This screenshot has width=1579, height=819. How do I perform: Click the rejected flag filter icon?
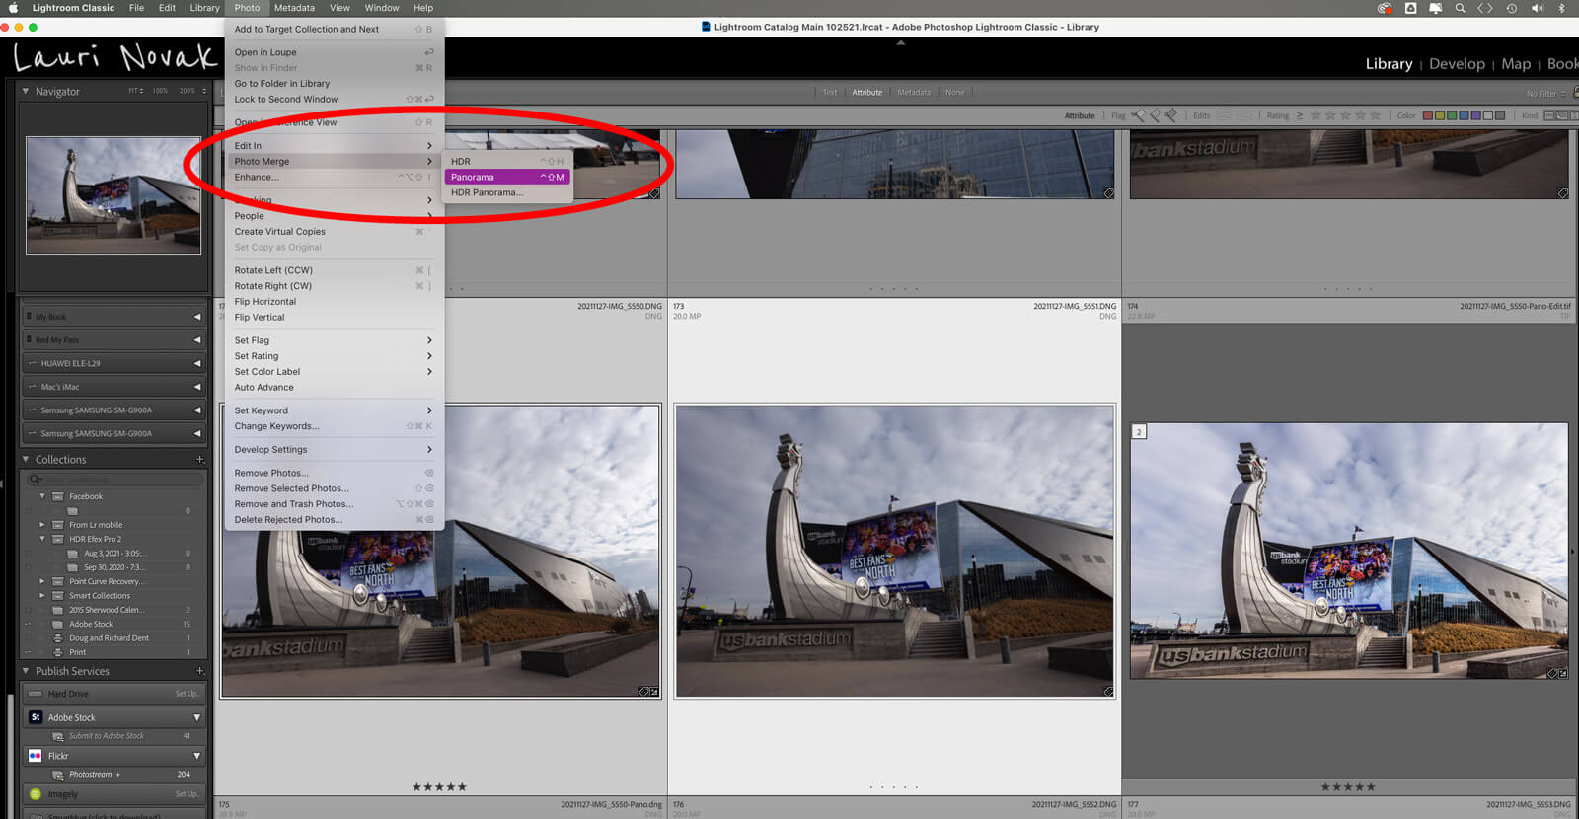(1170, 115)
